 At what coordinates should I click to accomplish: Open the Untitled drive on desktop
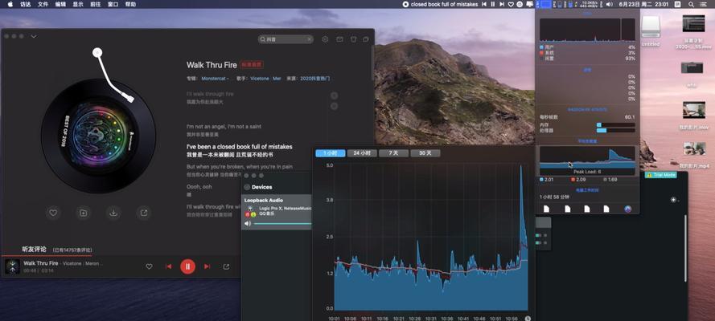tap(651, 30)
